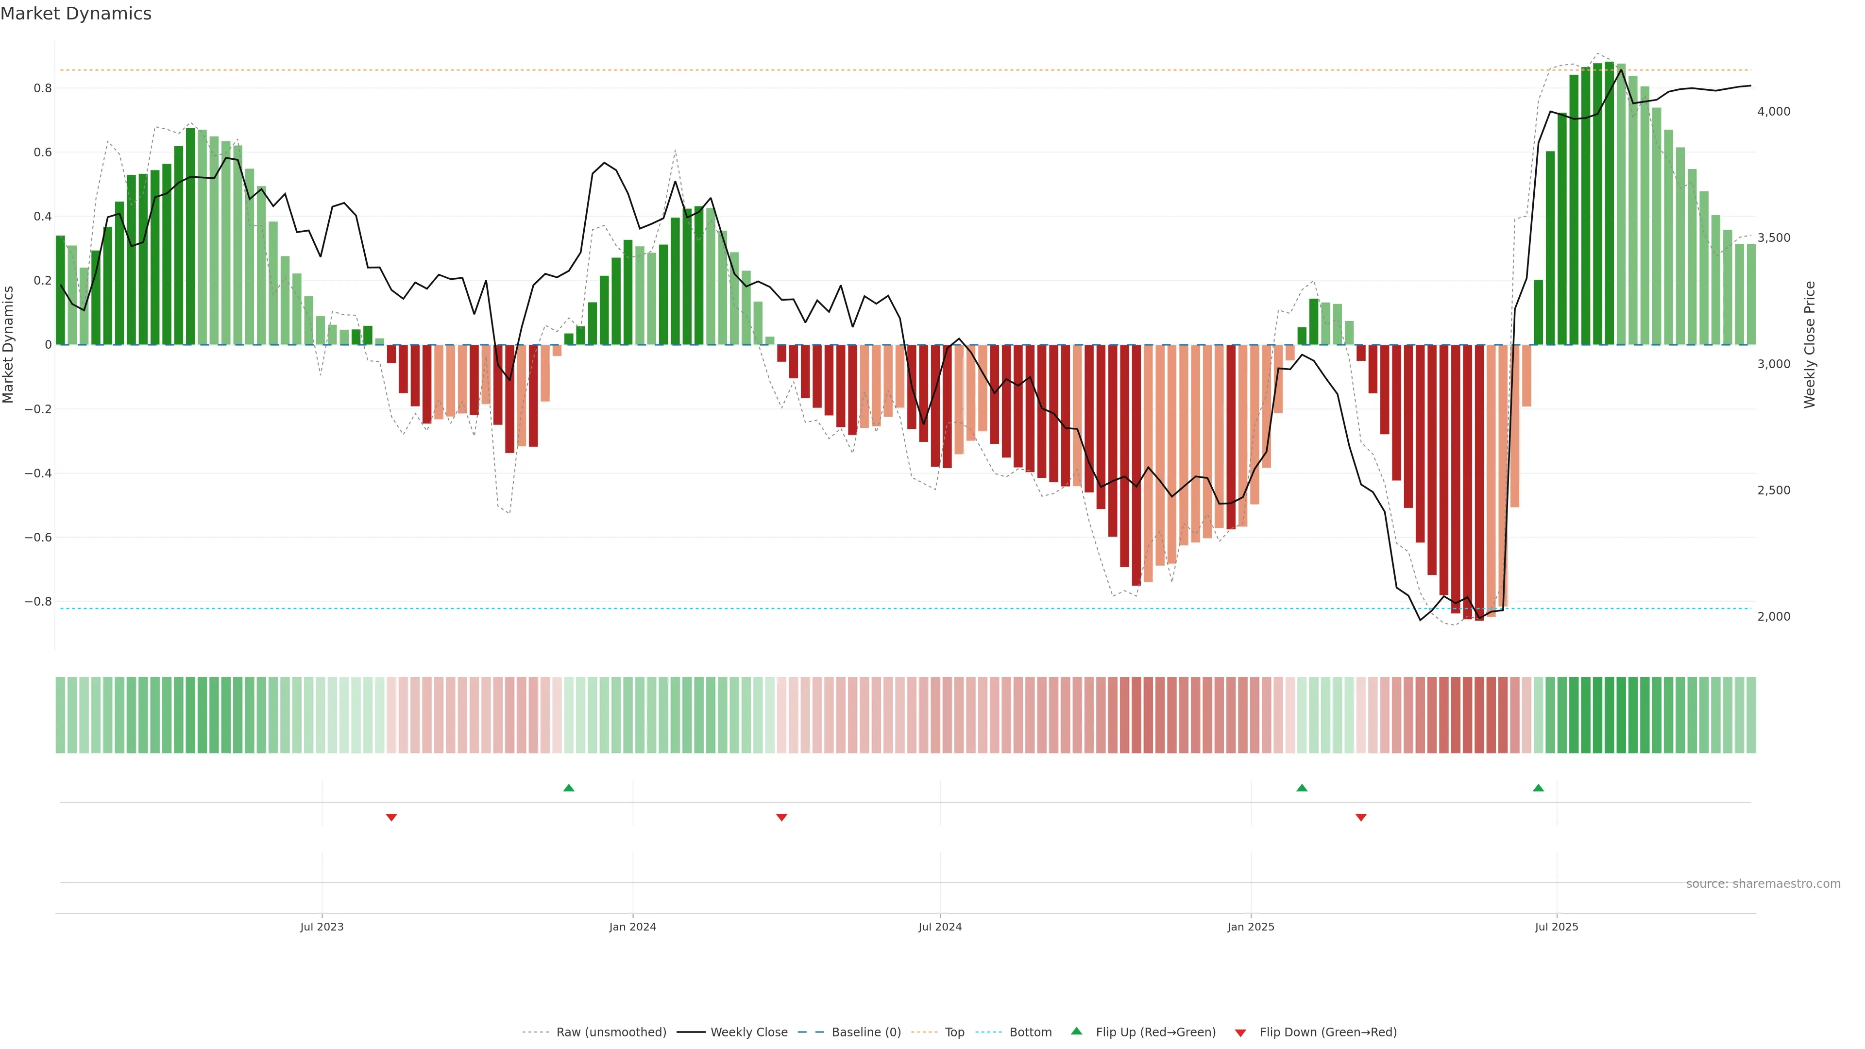This screenshot has width=1865, height=1049.
Task: Toggle the Weekly Close legend entry
Action: pyautogui.click(x=748, y=1032)
